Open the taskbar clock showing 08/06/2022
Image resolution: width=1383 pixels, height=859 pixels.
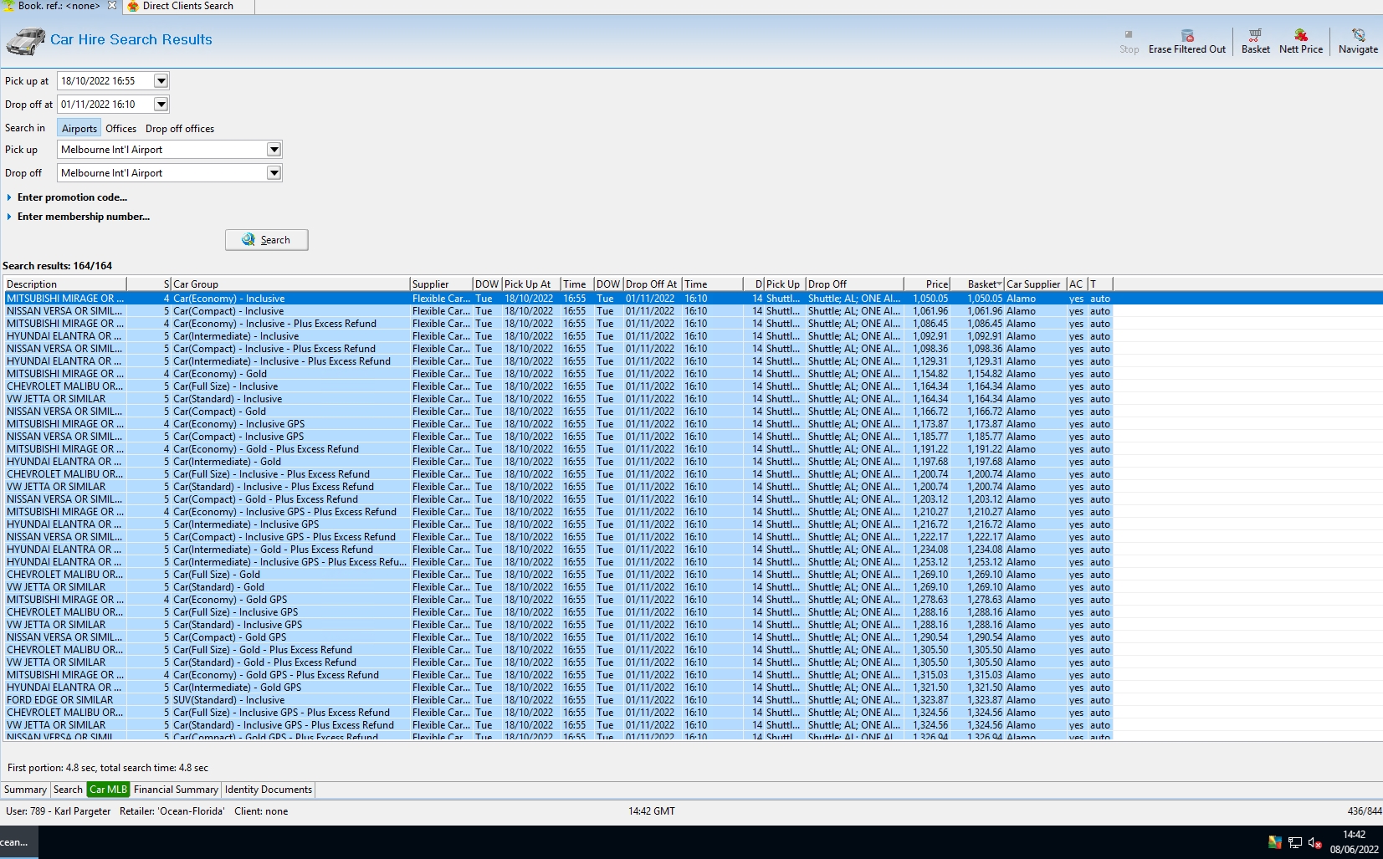pyautogui.click(x=1355, y=842)
